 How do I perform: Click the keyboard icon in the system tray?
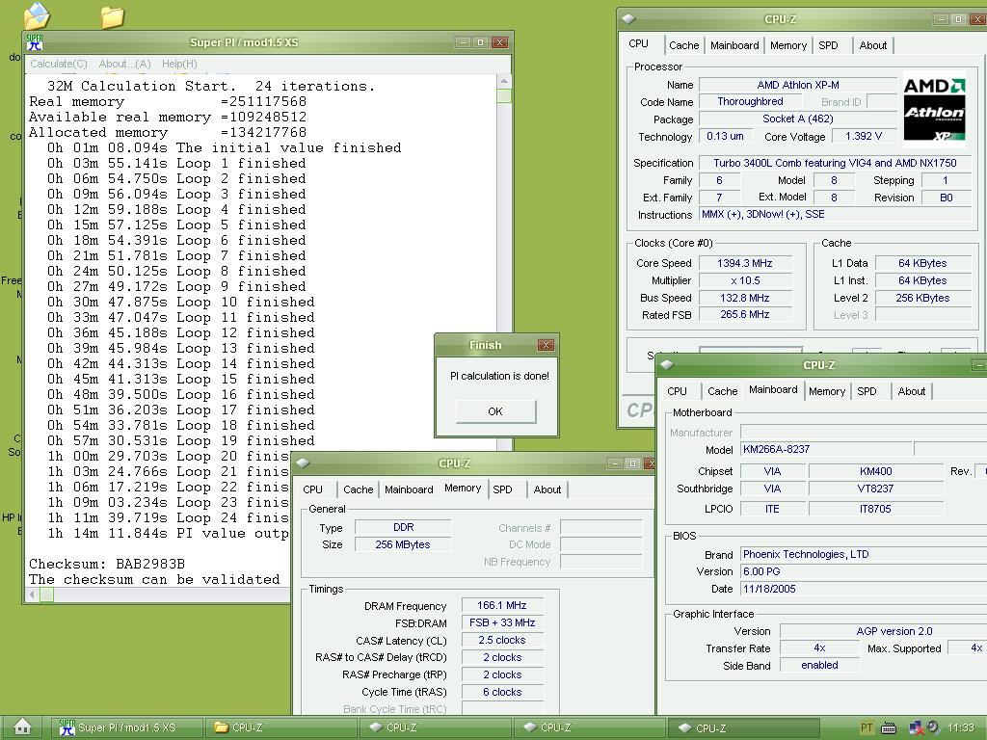point(888,728)
